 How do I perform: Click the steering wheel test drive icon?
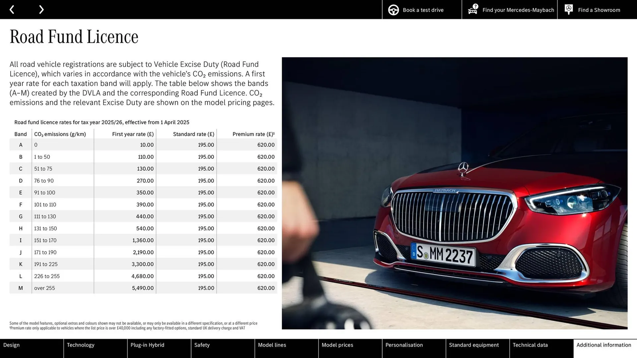(393, 10)
